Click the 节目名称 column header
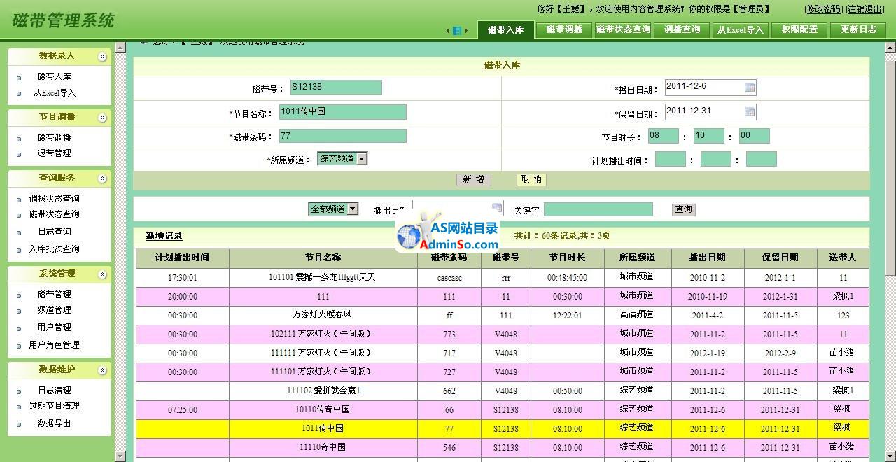The width and height of the screenshot is (896, 462). coord(323,258)
